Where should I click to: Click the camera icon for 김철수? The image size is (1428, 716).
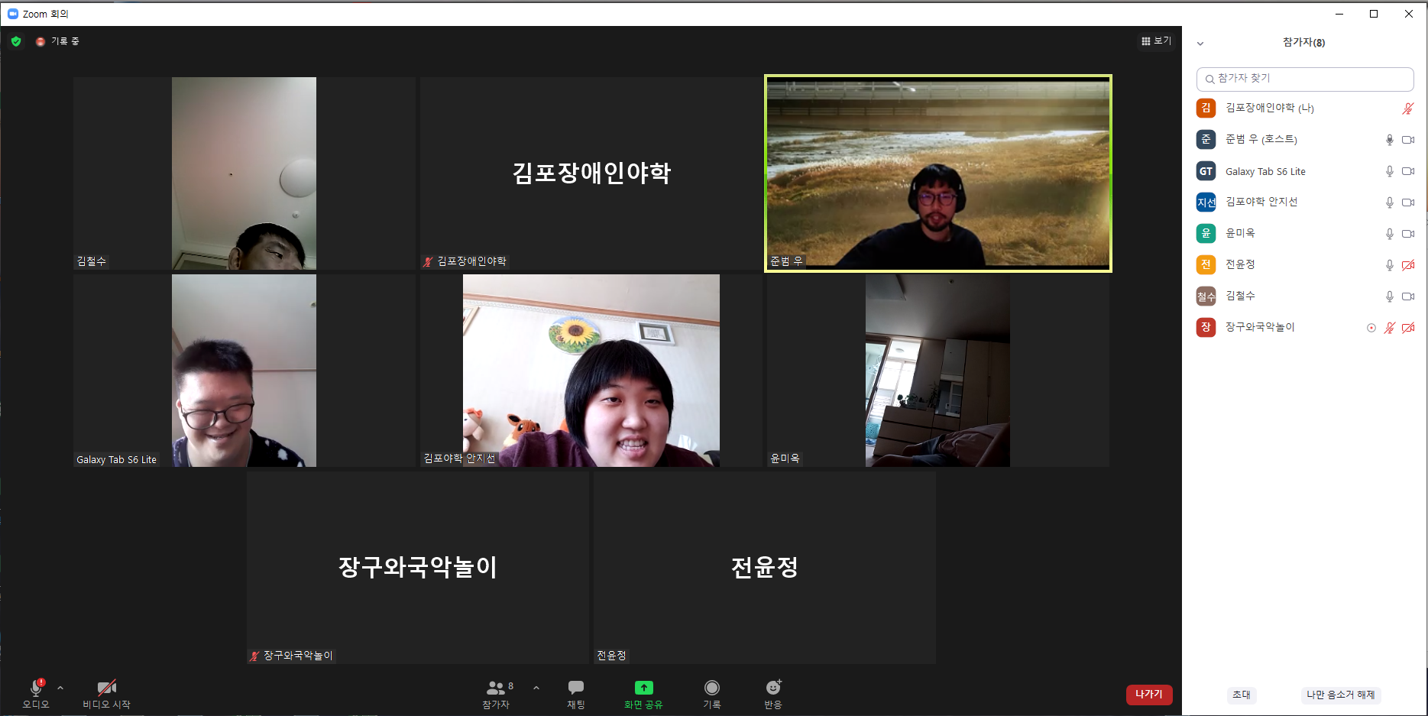(1408, 296)
